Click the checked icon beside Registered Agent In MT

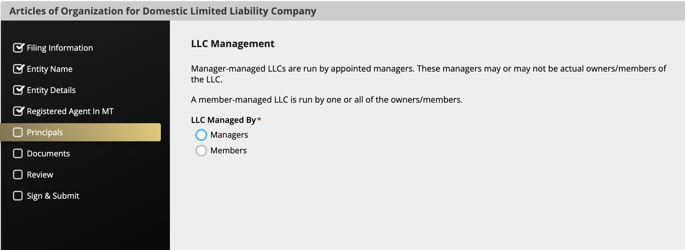click(18, 111)
